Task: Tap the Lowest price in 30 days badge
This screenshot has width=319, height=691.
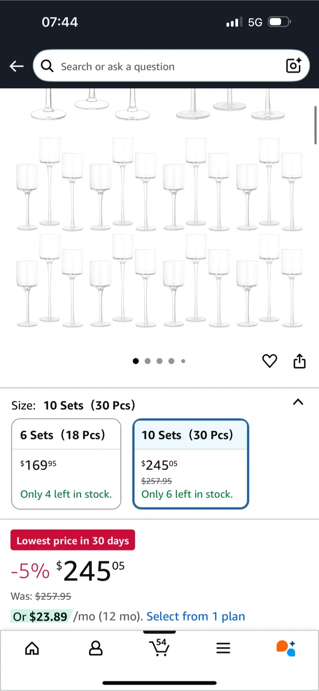Action: click(73, 540)
